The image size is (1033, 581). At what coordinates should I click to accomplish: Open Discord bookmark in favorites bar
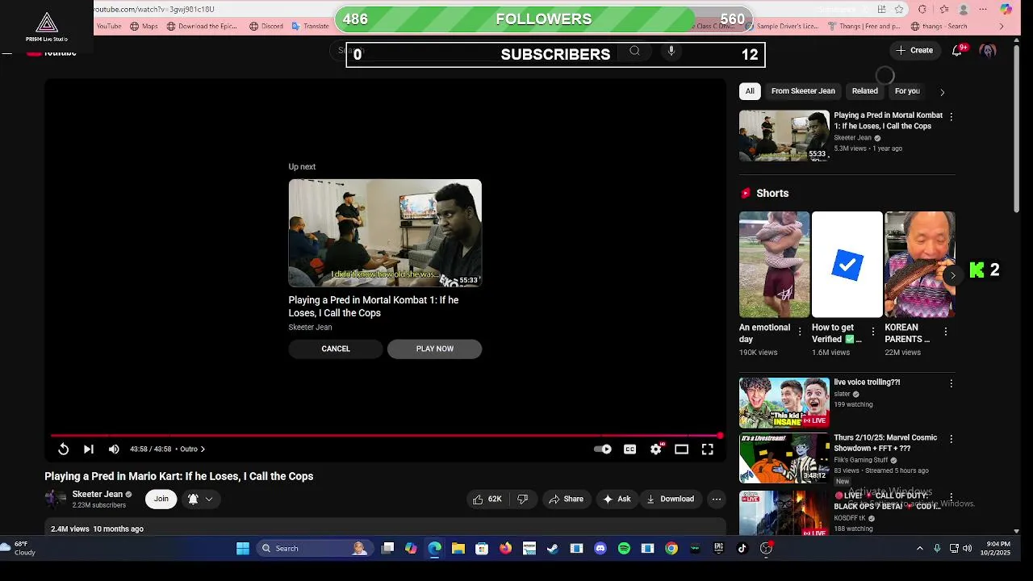(x=266, y=26)
